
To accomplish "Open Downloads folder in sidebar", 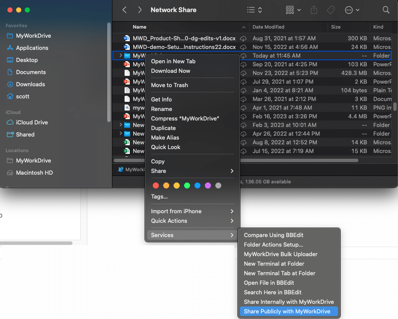I will [30, 84].
